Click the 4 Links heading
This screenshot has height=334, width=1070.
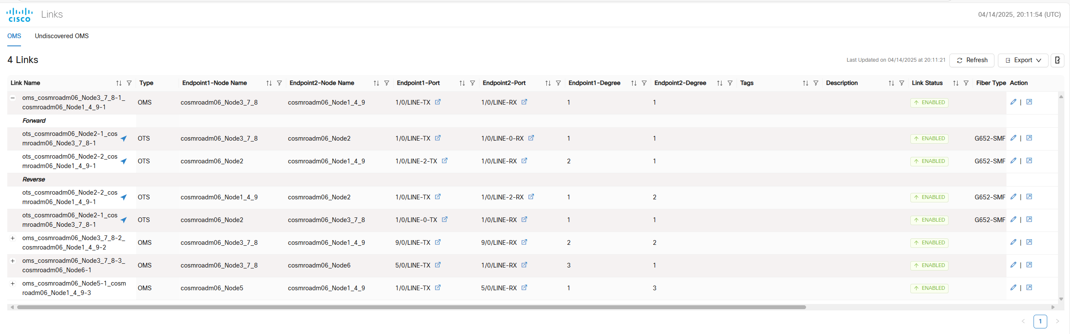[x=23, y=60]
